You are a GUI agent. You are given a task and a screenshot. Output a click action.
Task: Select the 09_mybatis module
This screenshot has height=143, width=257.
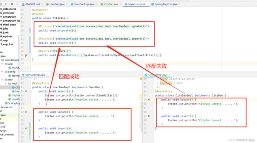click(x=6, y=36)
